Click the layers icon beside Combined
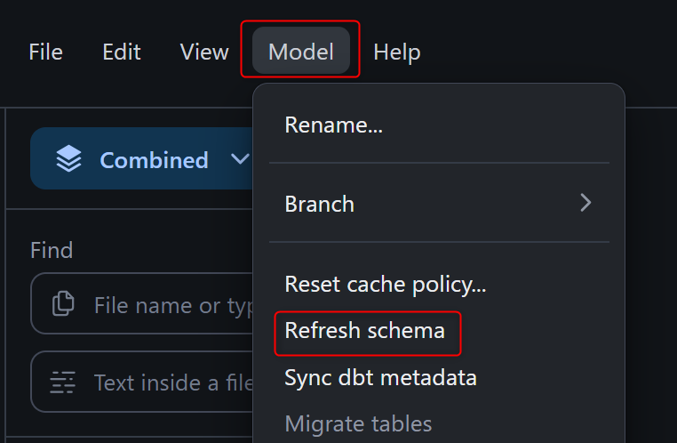Screen dimensions: 677x443 tap(68, 159)
